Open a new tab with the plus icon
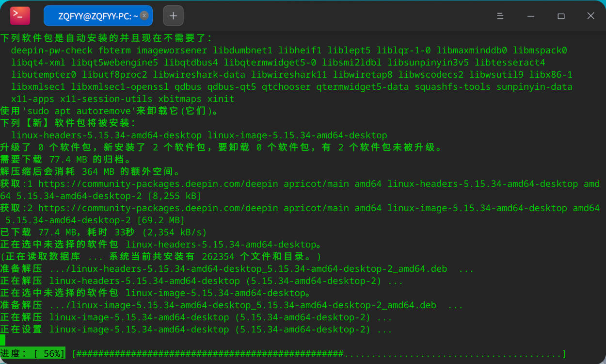Screen dimensions: 606x364 (173, 16)
